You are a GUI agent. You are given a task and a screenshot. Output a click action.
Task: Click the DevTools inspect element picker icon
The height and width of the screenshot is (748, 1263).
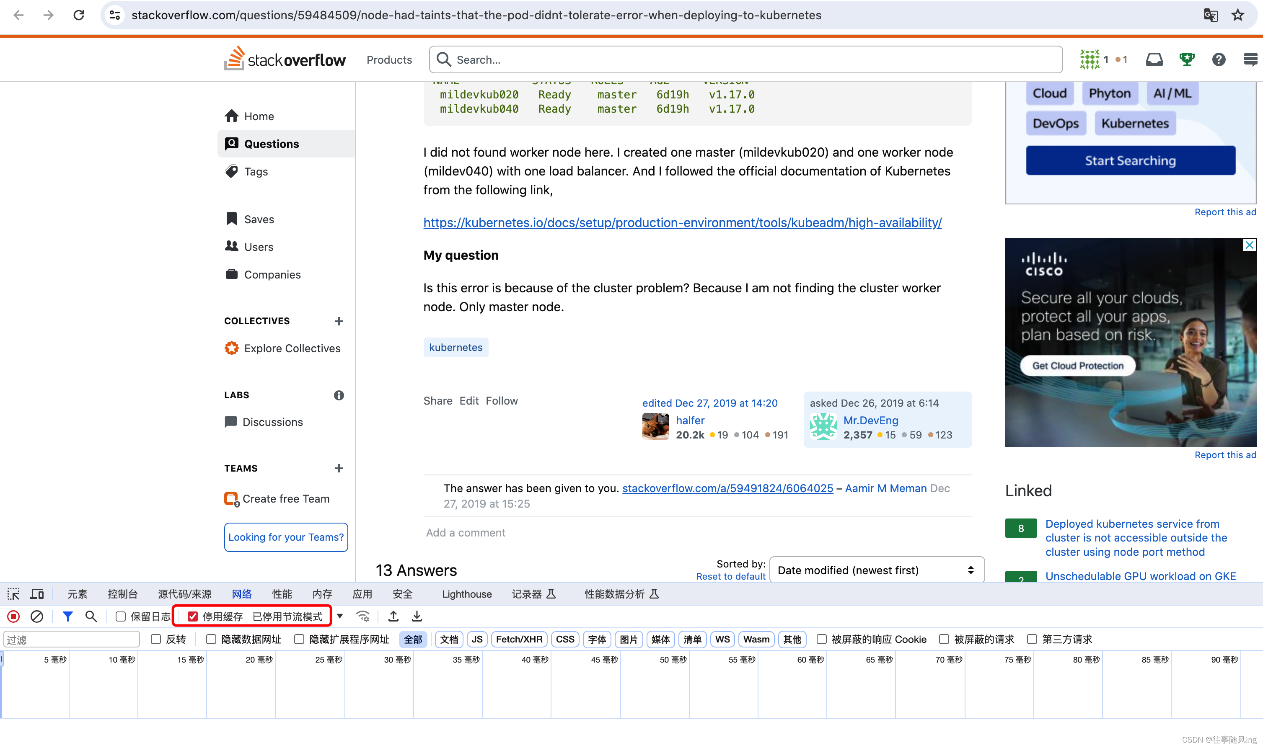pos(13,594)
